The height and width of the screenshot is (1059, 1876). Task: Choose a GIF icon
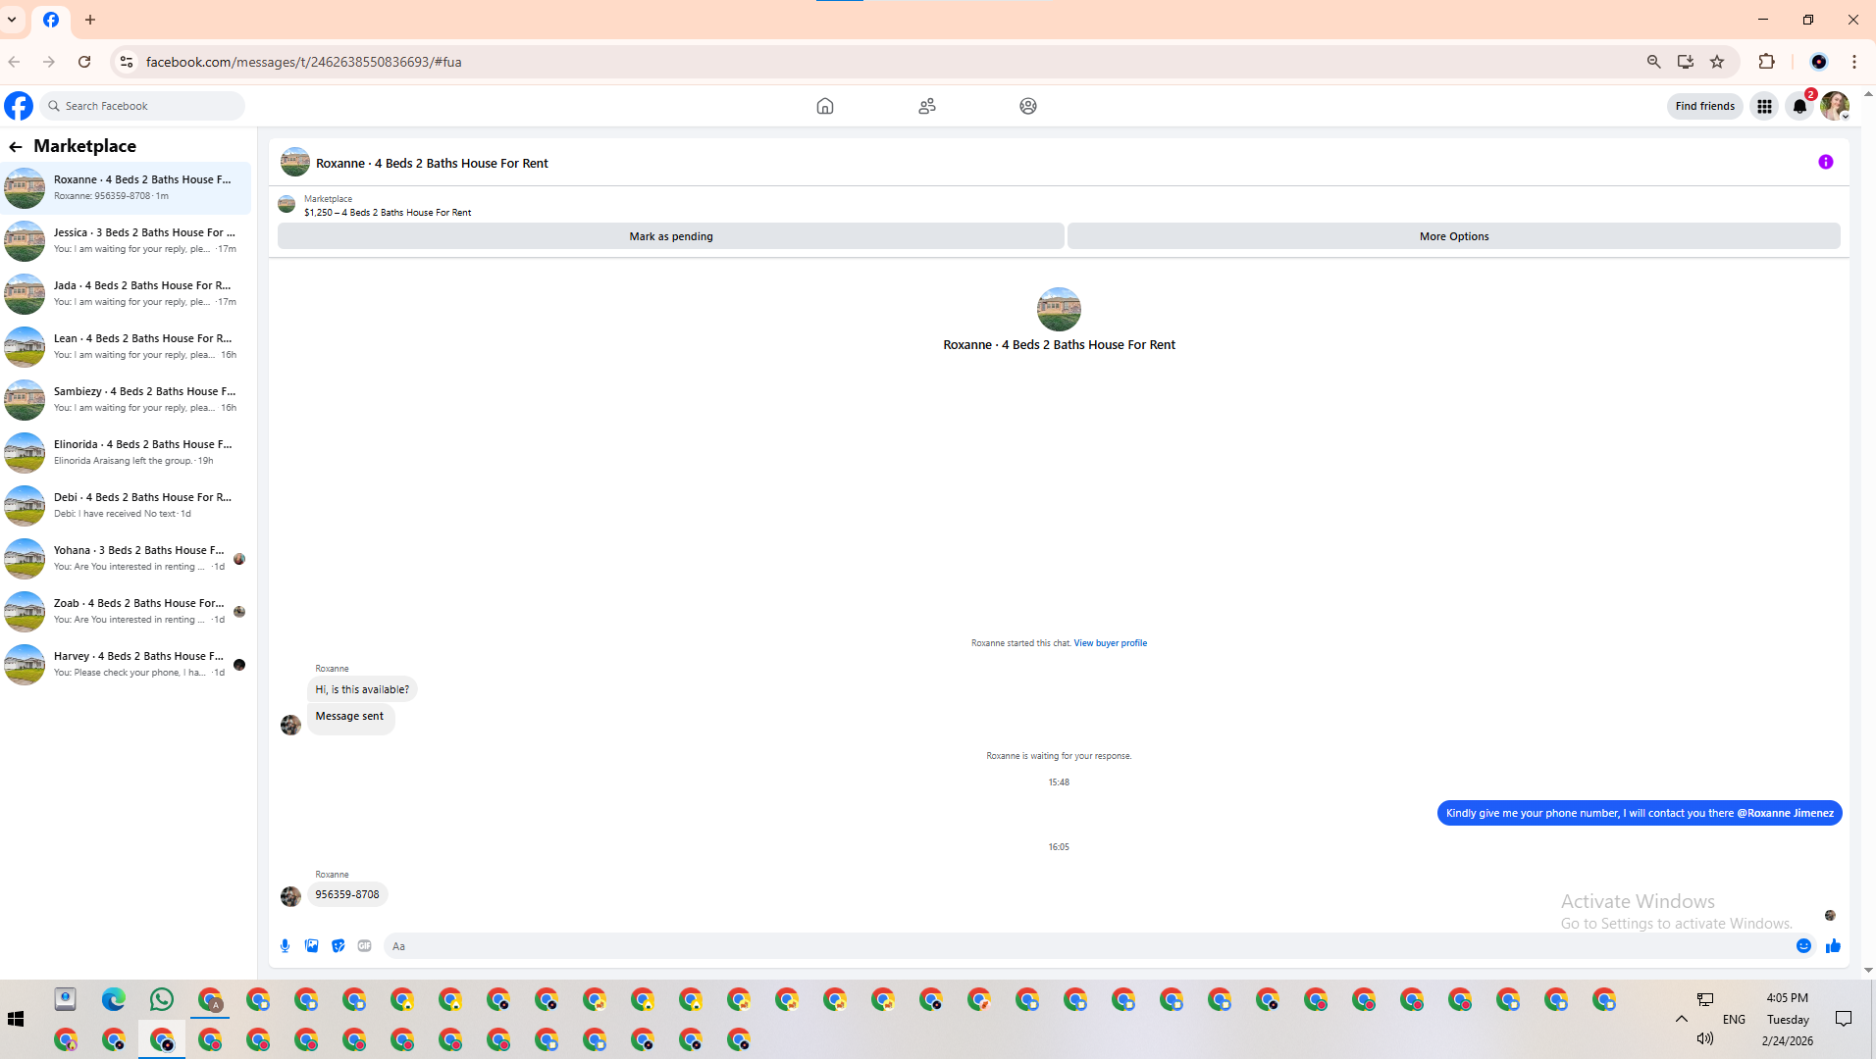pyautogui.click(x=365, y=946)
